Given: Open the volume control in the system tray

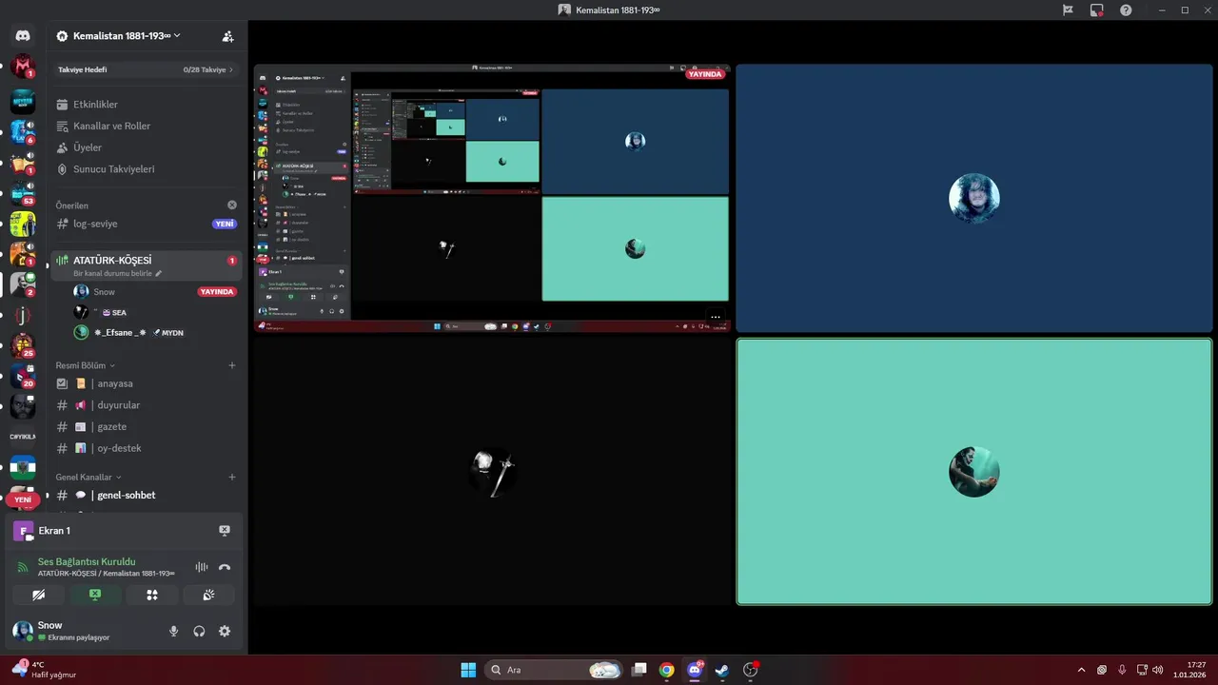Looking at the screenshot, I should [x=1157, y=670].
